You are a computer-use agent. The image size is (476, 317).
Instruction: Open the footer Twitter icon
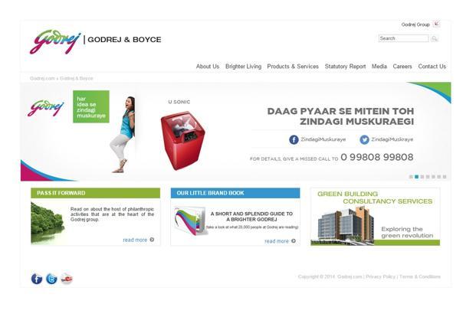(x=51, y=279)
